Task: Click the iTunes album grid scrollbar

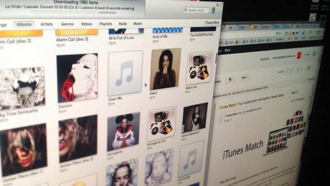Action: 216,58
